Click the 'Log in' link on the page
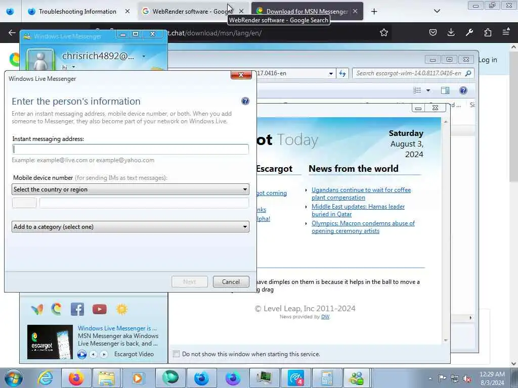The width and height of the screenshot is (518, 388). [488, 60]
